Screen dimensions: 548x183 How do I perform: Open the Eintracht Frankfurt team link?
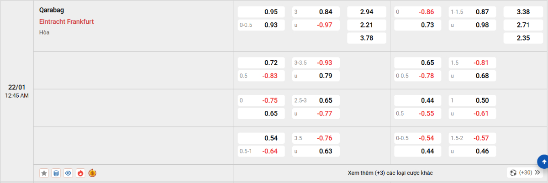pos(66,21)
